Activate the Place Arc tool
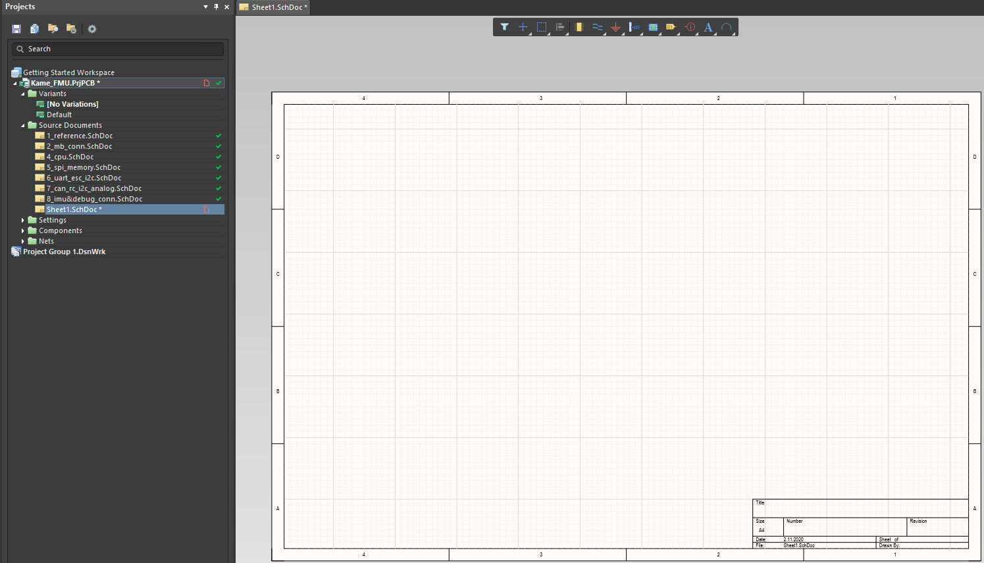 [x=726, y=27]
